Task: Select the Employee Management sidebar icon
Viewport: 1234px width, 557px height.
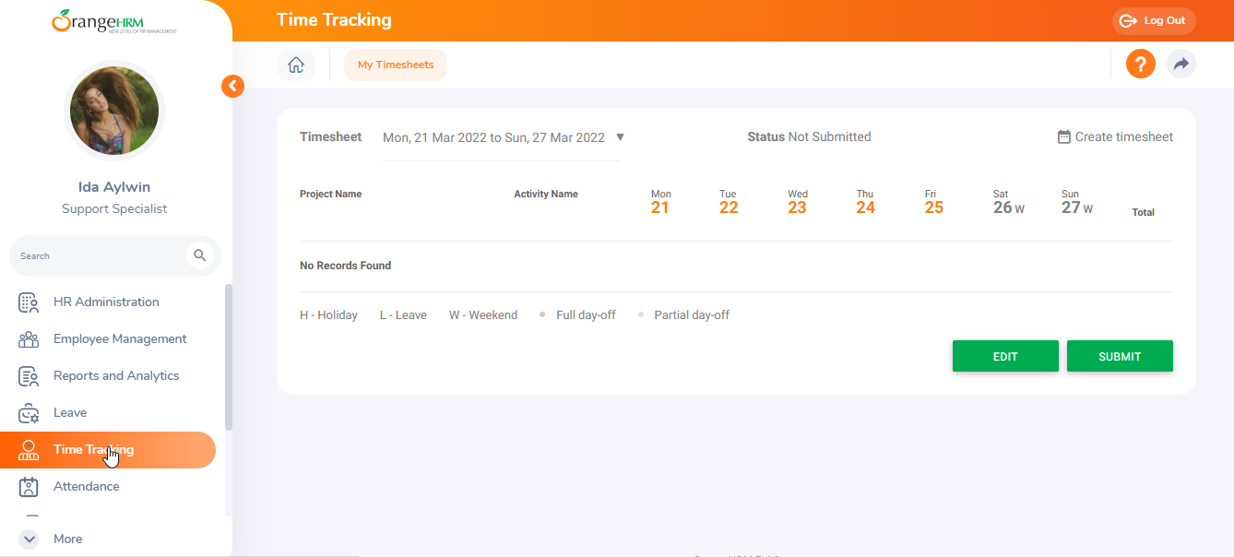Action: [x=28, y=338]
